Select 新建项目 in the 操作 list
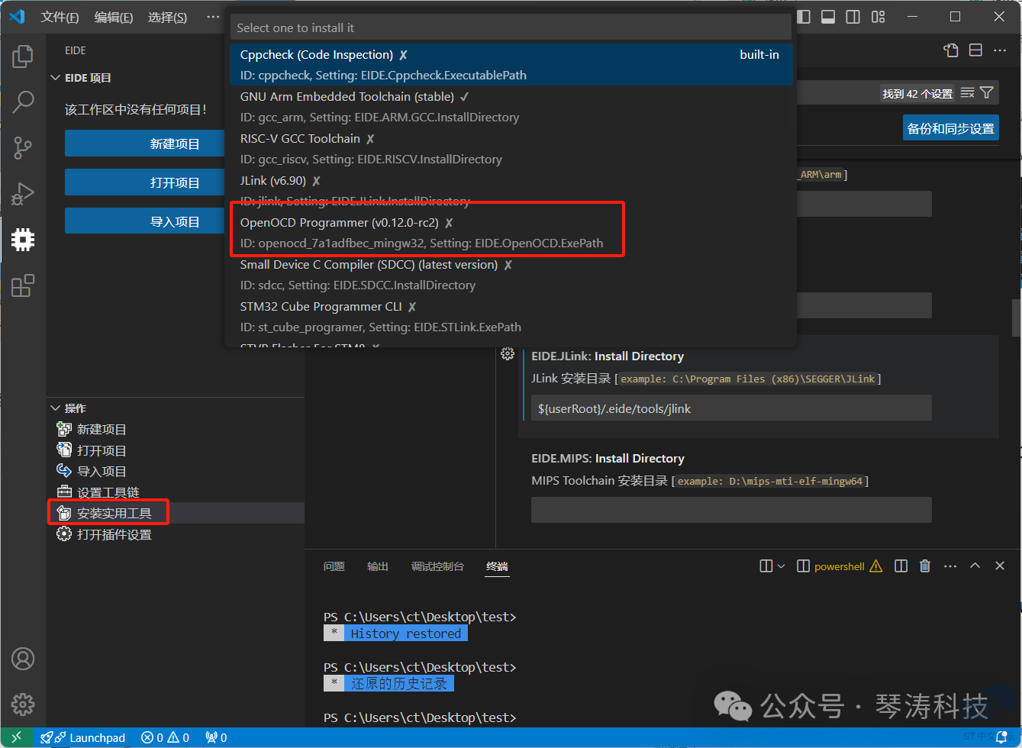This screenshot has width=1022, height=748. 175,430
